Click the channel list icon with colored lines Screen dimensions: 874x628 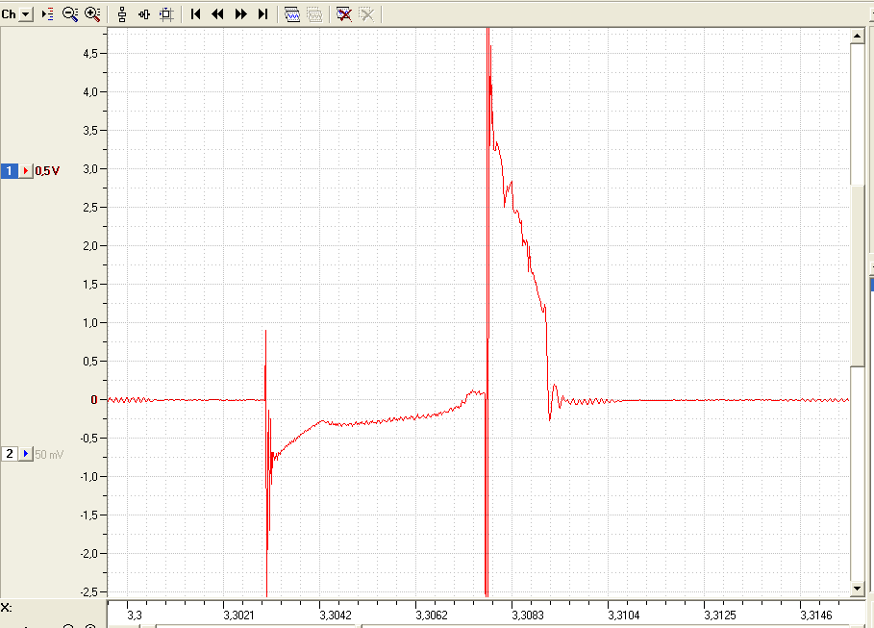tap(48, 13)
